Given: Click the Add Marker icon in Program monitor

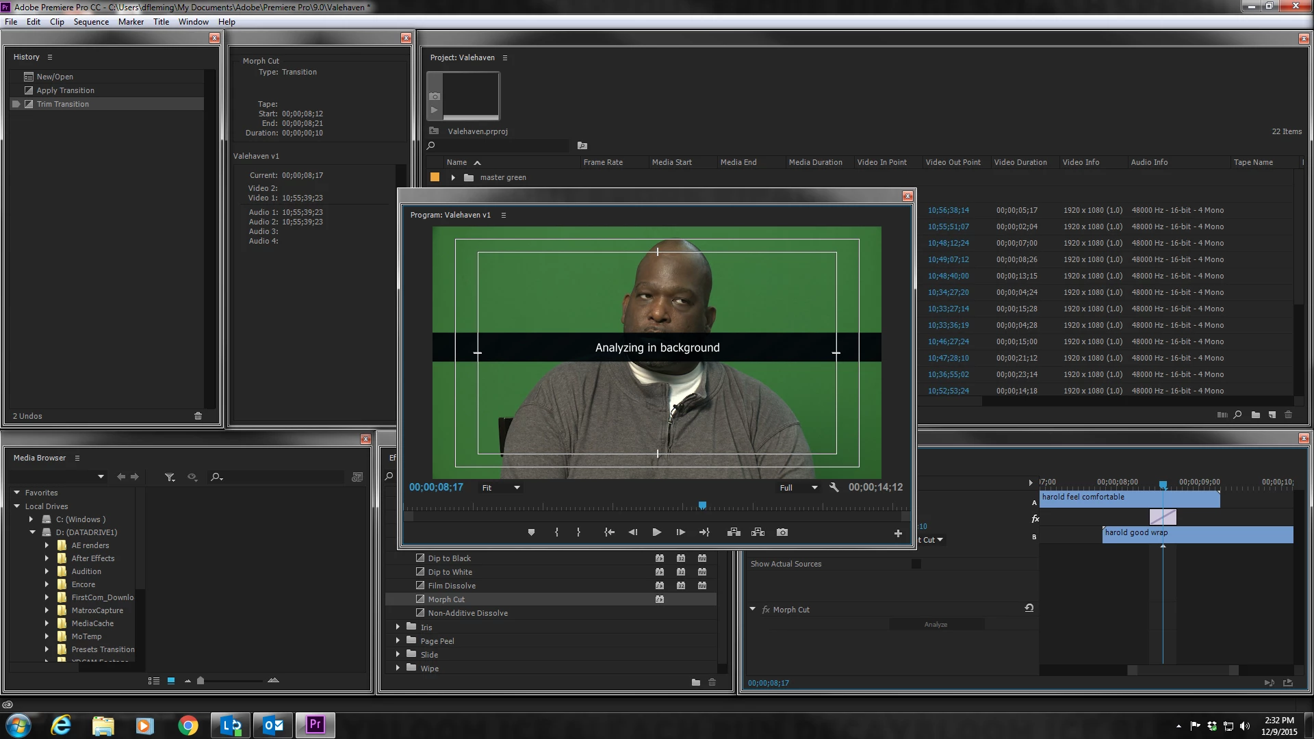Looking at the screenshot, I should [531, 532].
